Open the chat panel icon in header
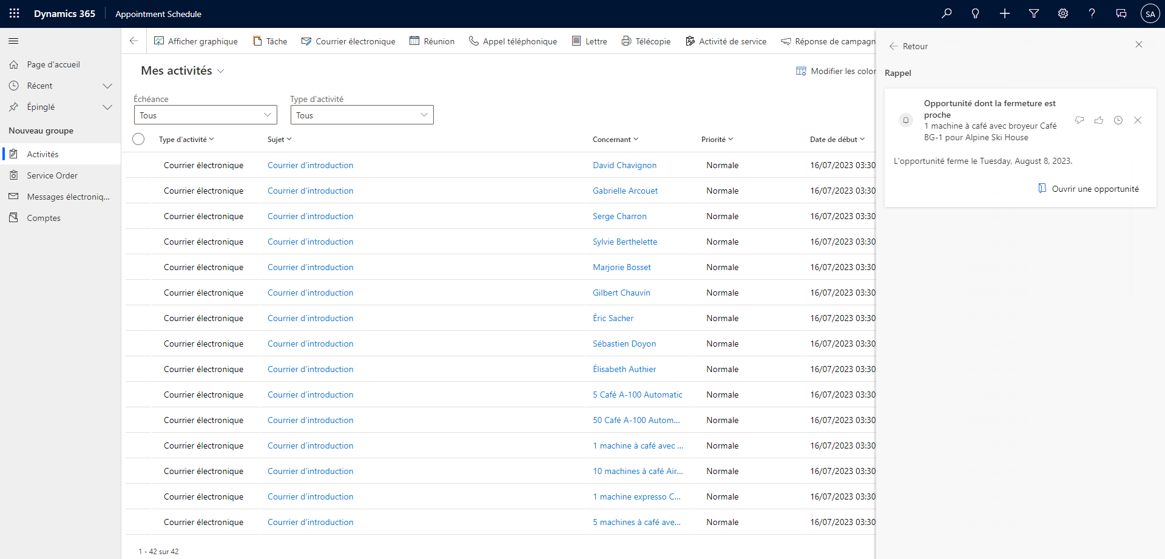 [1121, 13]
